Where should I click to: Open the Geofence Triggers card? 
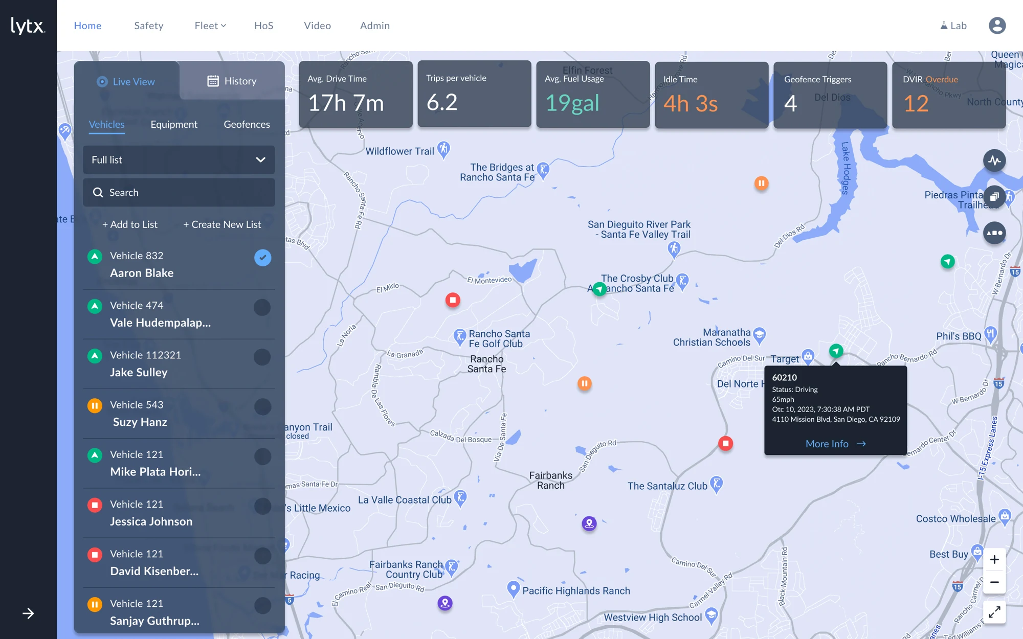click(830, 95)
